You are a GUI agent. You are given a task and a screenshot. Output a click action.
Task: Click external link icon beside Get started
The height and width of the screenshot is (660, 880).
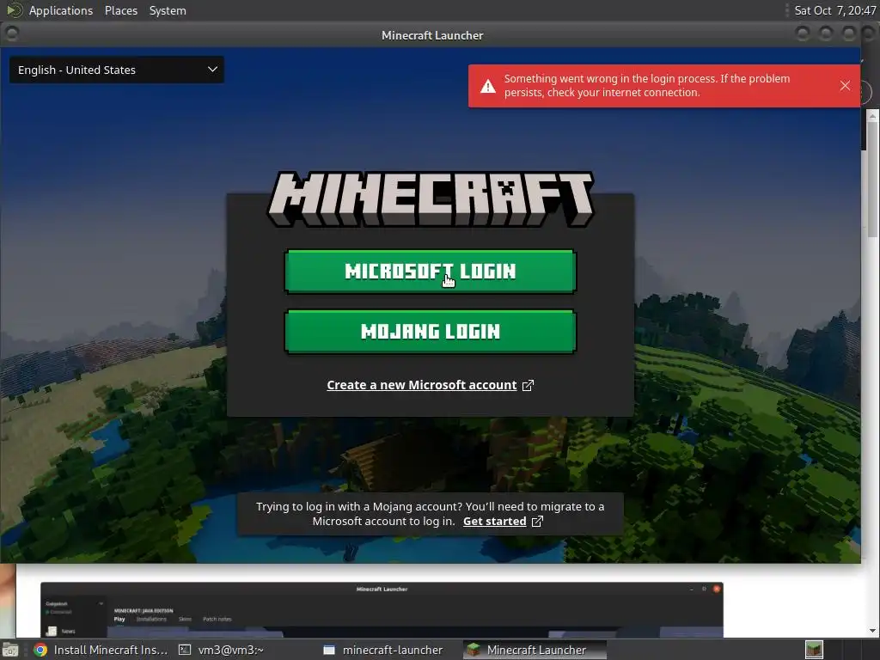[537, 522]
